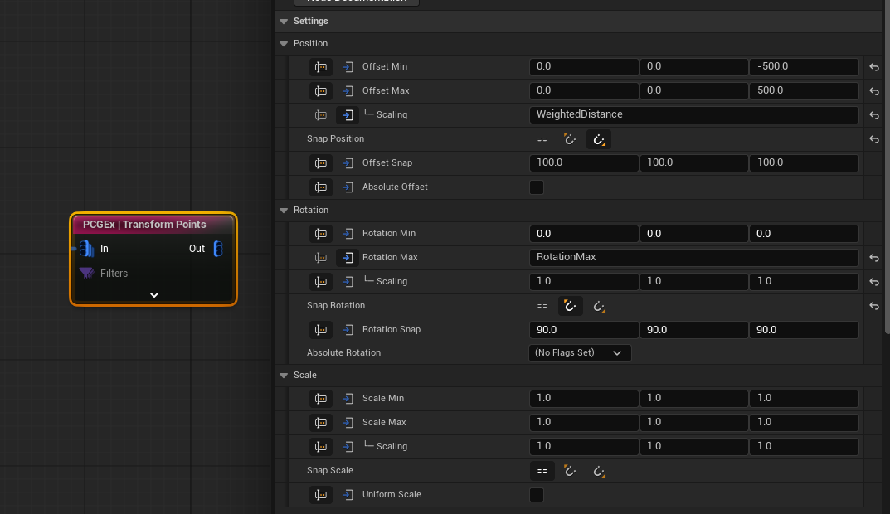Click the attribute-input arrow icon beside Position Scaling
Viewport: 890px width, 514px height.
(348, 115)
